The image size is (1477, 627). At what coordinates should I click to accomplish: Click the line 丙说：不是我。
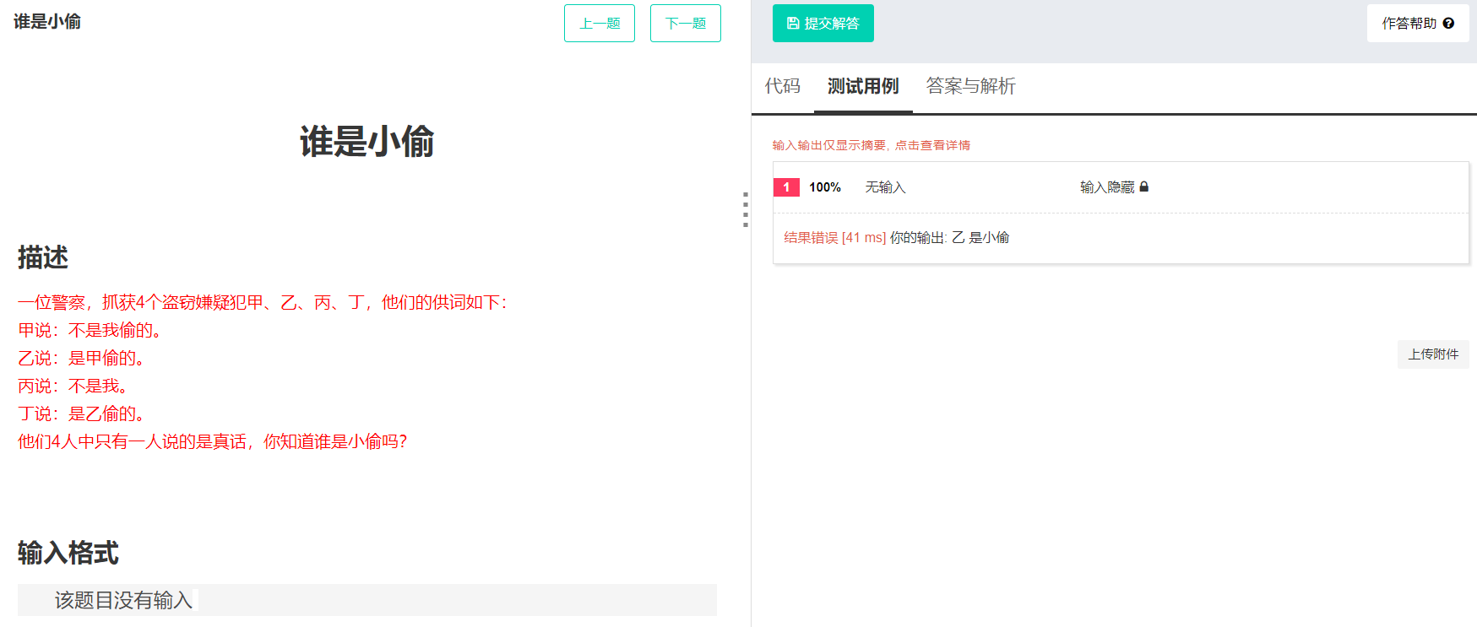coord(73,386)
